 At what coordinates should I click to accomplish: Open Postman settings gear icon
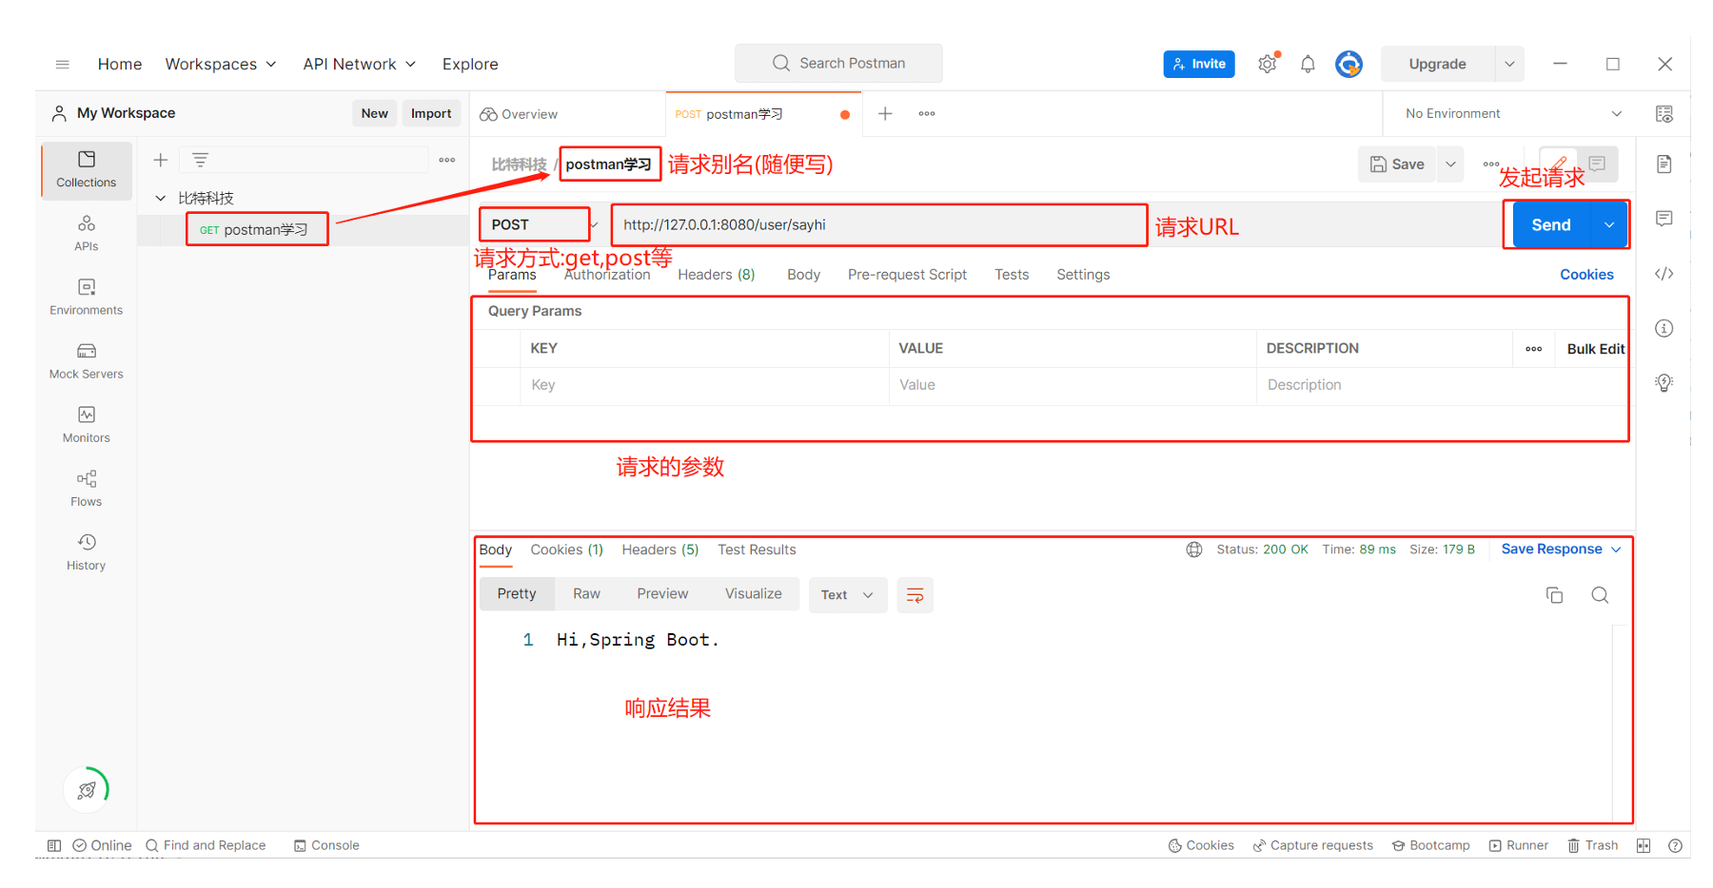(x=1268, y=64)
